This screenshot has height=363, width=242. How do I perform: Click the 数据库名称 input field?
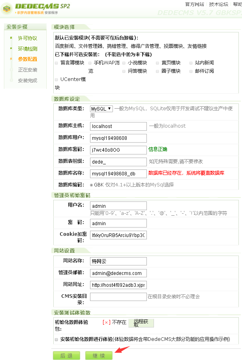pyautogui.click(x=118, y=174)
